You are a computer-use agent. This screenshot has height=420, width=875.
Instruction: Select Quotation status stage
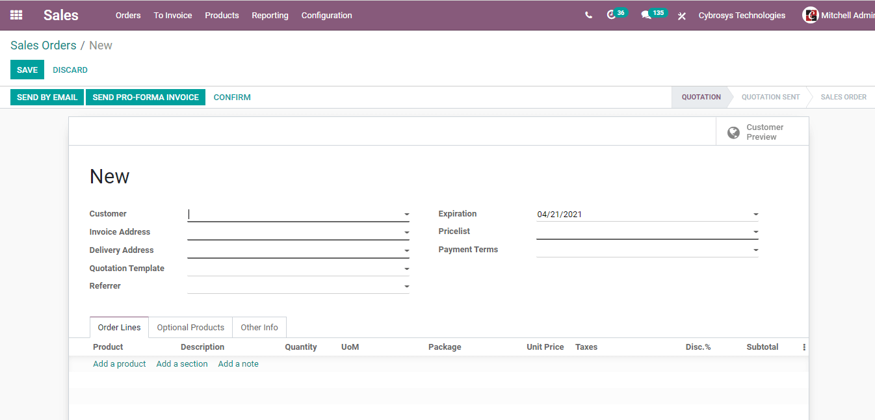click(701, 97)
